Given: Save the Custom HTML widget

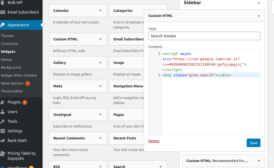Looking at the screenshot, I should point(253,143).
